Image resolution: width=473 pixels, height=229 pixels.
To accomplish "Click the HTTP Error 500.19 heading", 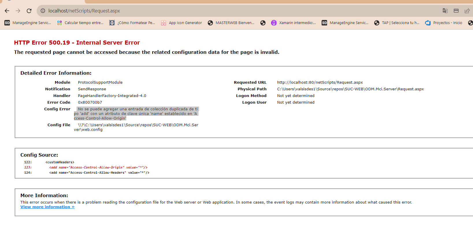I will click(x=77, y=43).
